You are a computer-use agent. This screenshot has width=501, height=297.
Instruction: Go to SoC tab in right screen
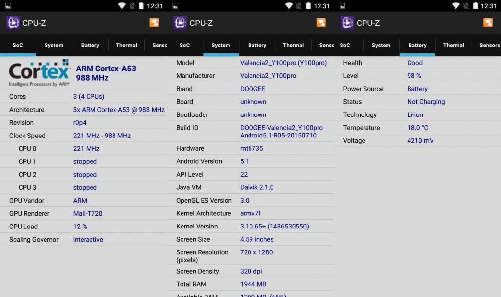coord(345,45)
